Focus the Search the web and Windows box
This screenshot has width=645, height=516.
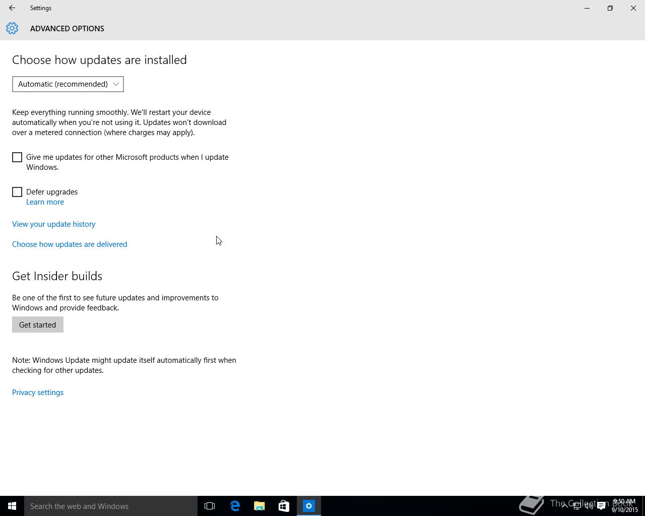click(111, 506)
